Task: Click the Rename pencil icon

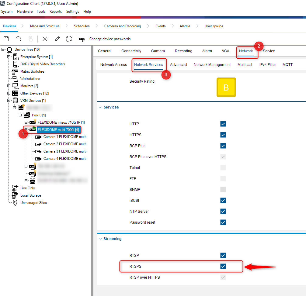Action: pos(57,39)
